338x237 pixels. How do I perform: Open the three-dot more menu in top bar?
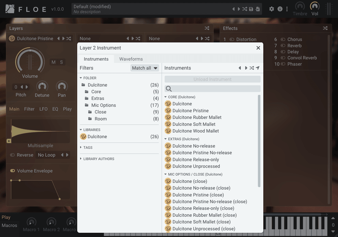coord(287,9)
